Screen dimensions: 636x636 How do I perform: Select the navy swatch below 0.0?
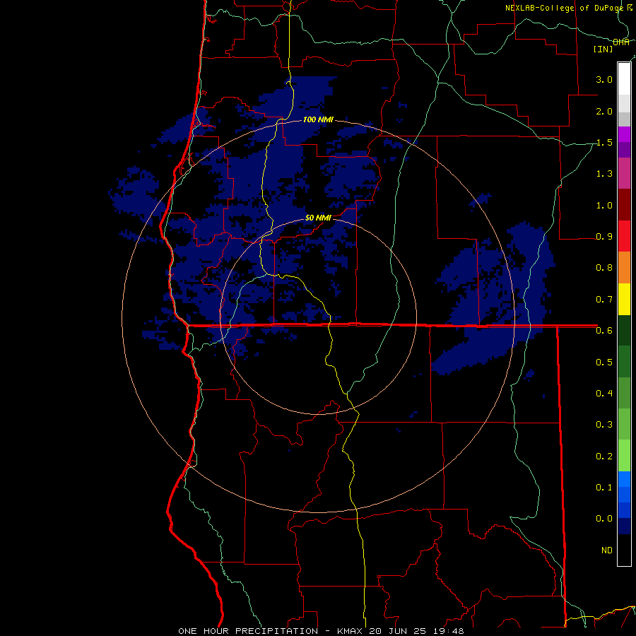pyautogui.click(x=624, y=526)
